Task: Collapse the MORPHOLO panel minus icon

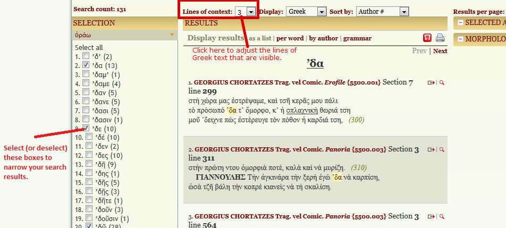Action: [x=460, y=39]
